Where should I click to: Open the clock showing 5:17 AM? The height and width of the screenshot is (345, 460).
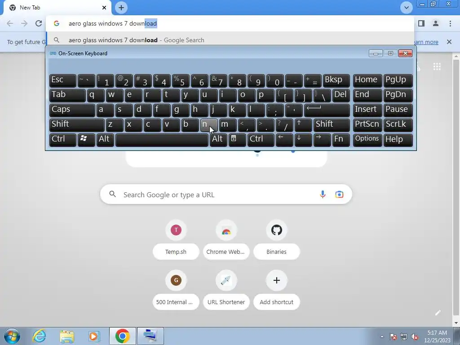(437, 336)
